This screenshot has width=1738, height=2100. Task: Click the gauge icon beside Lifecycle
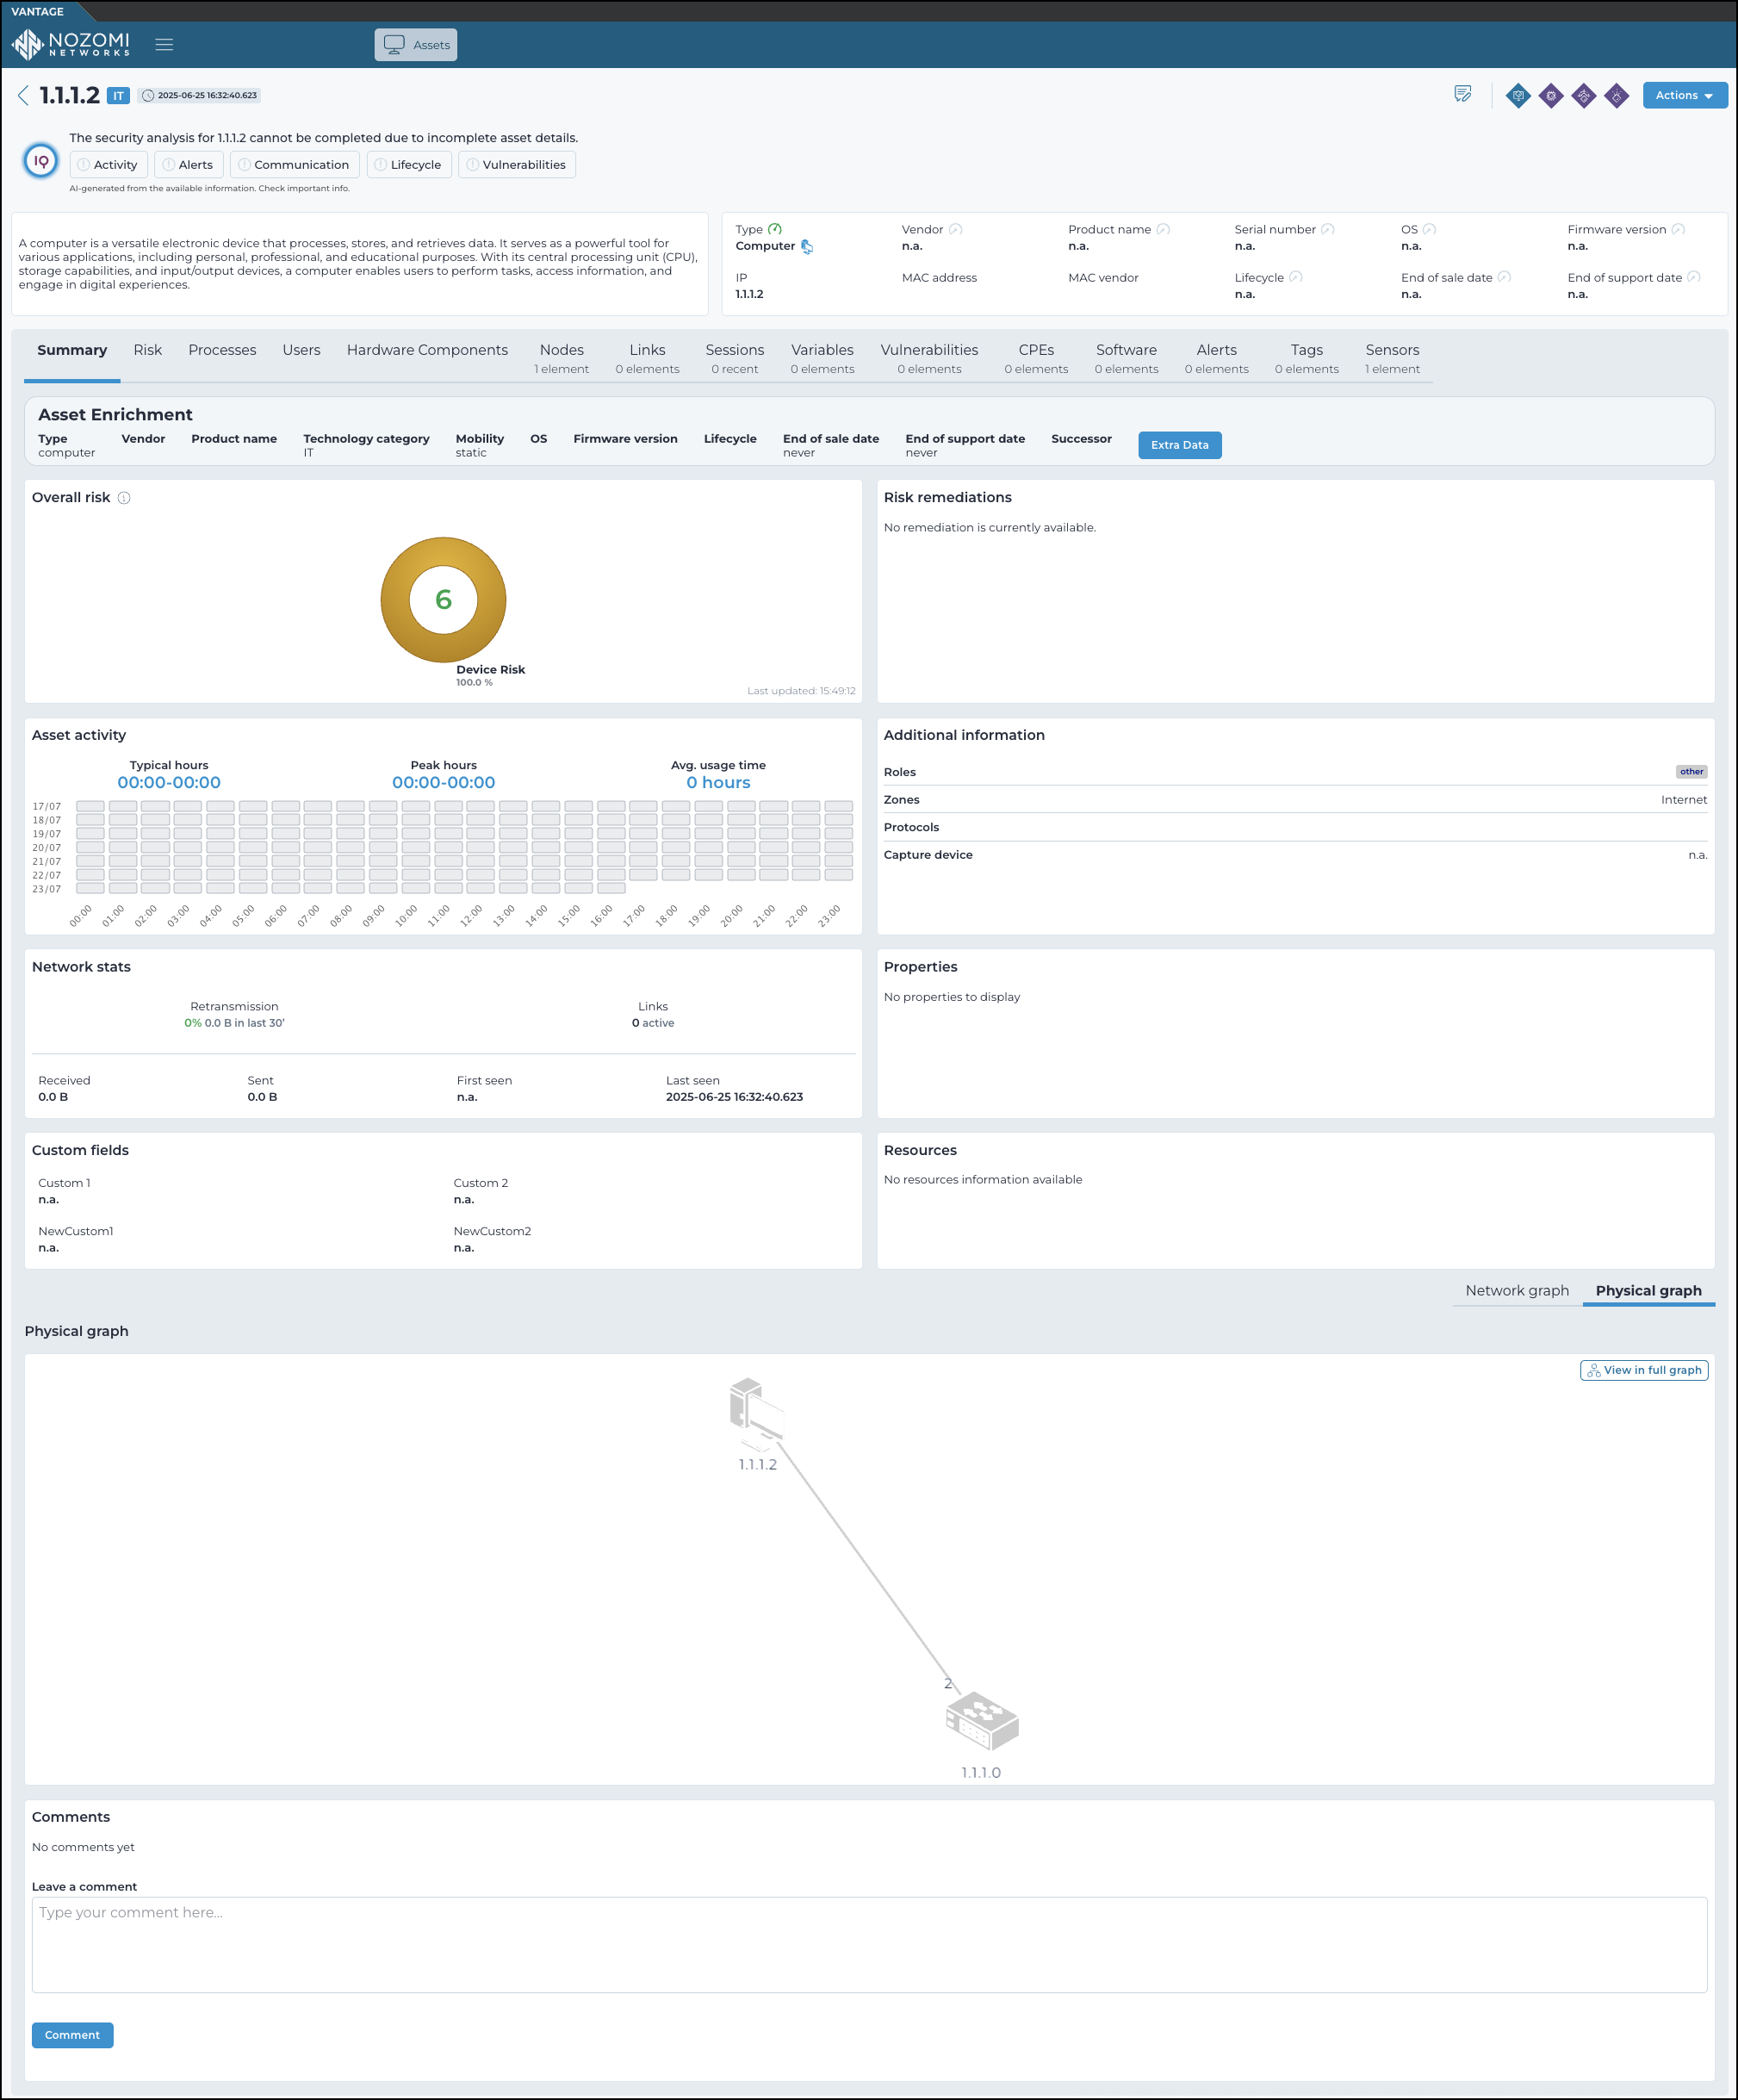[1295, 277]
